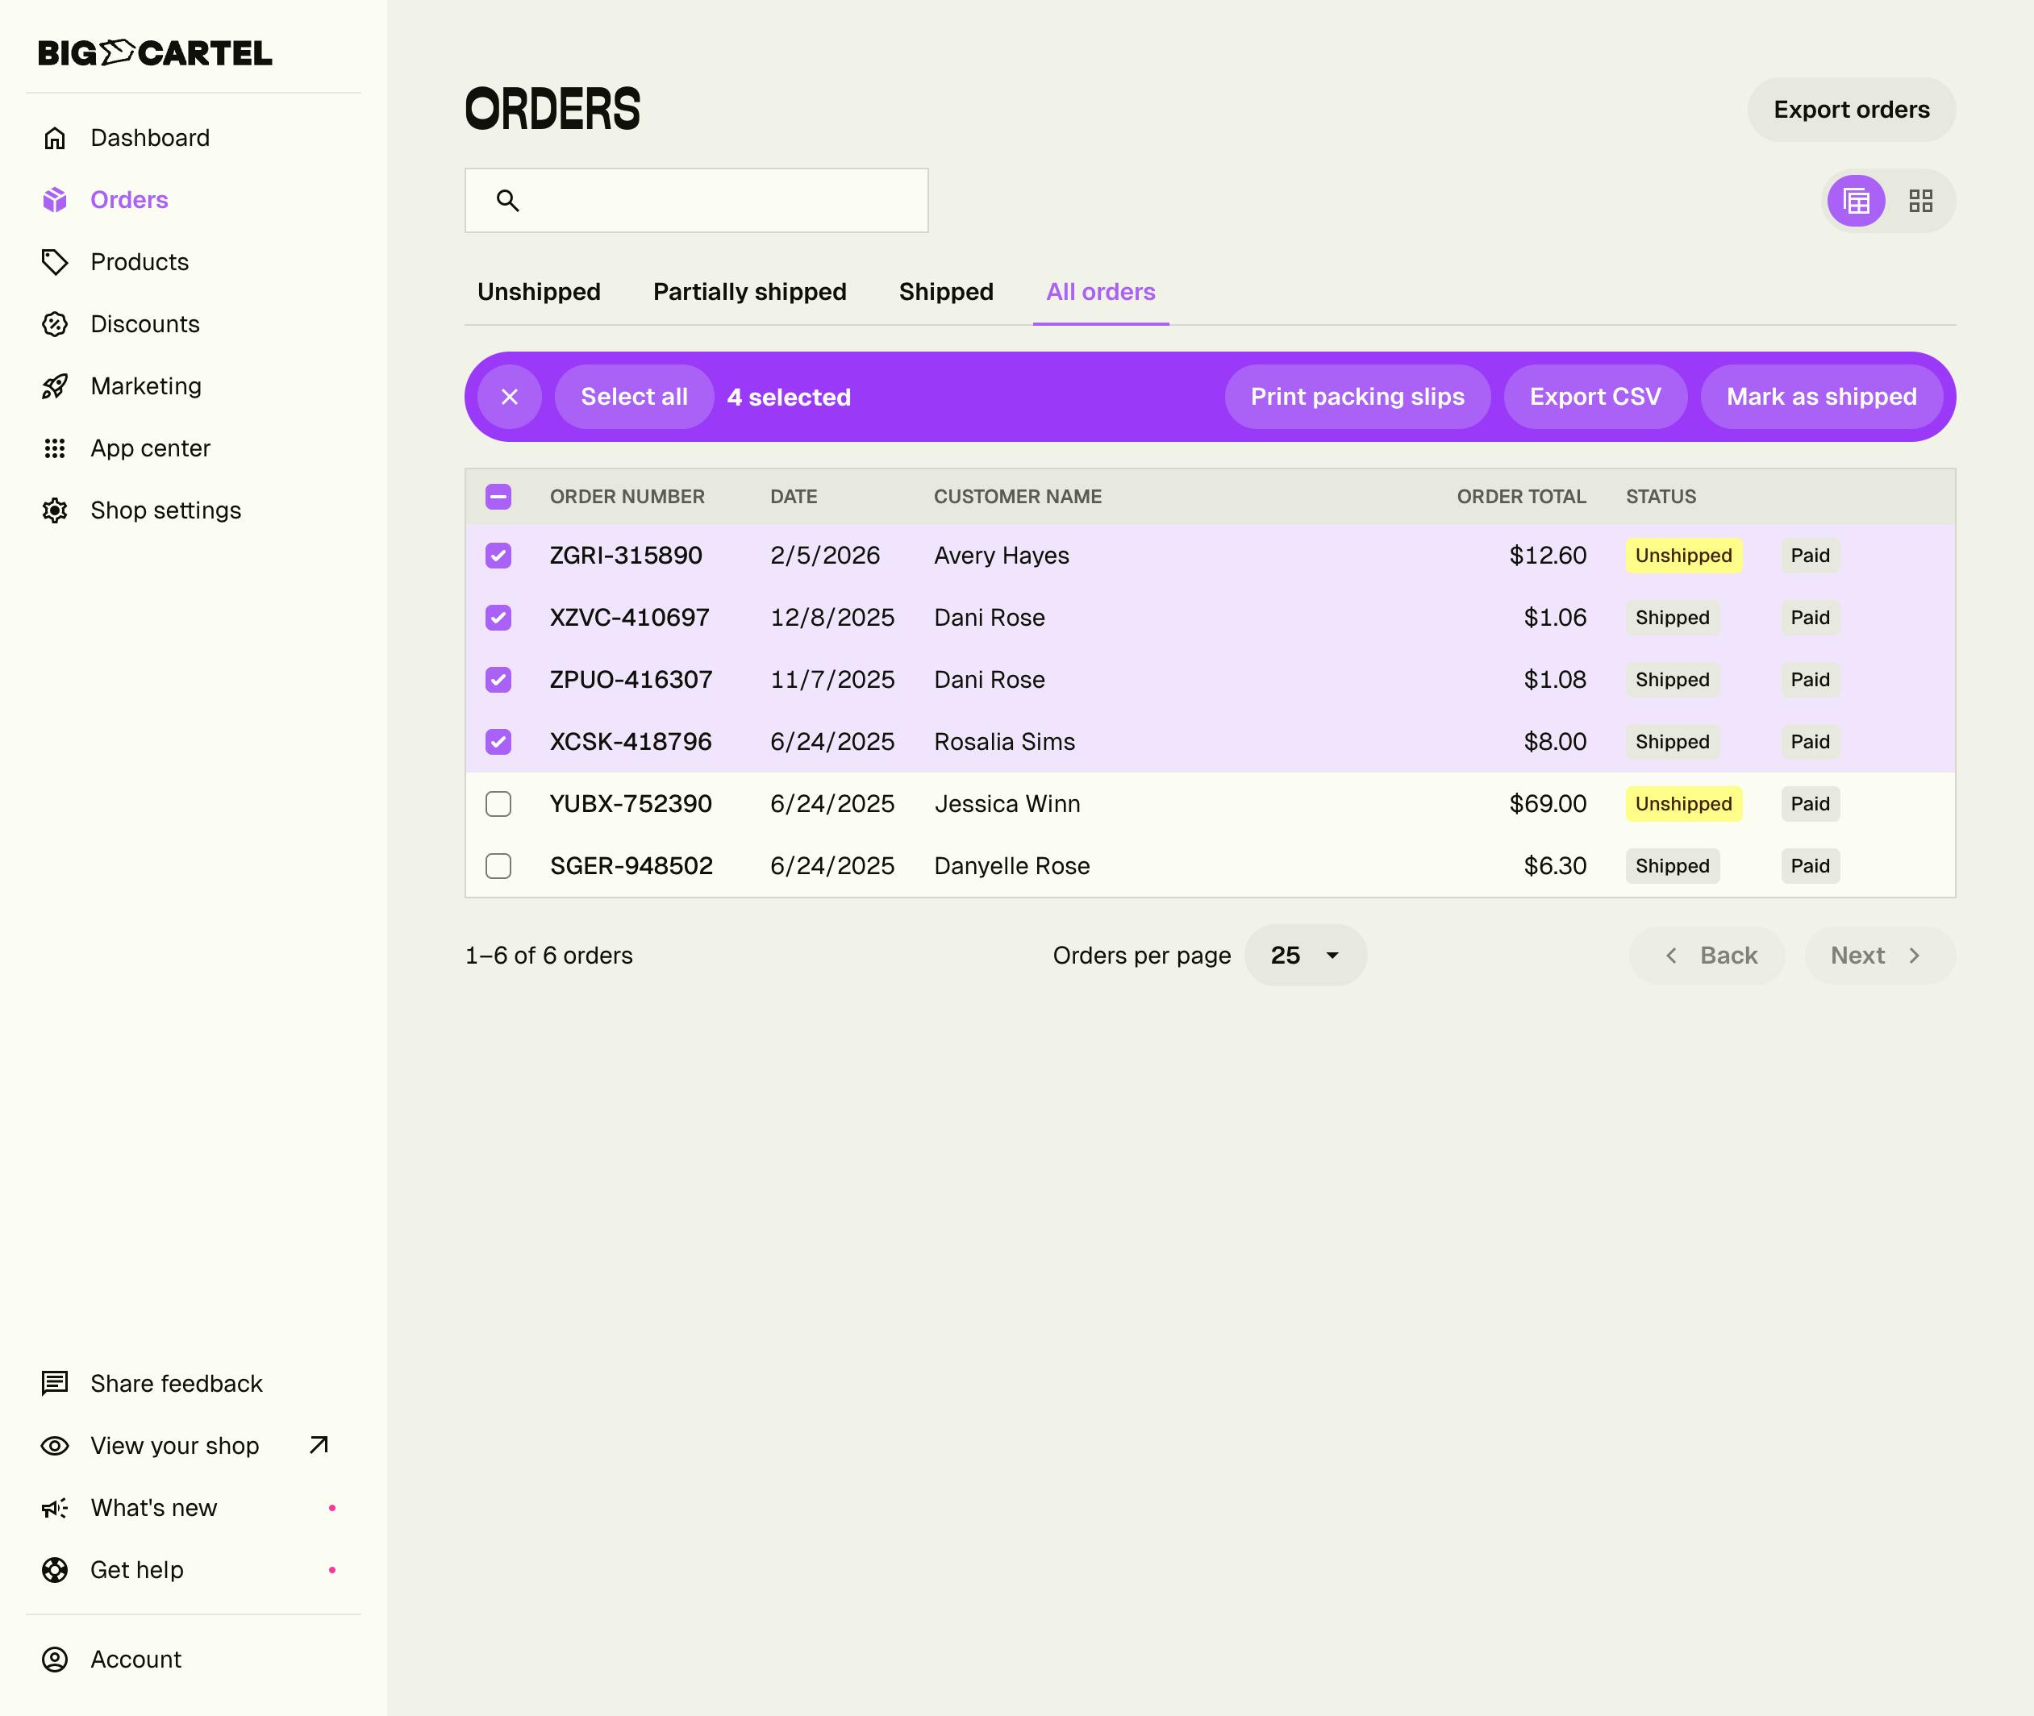Click the Discounts percent badge icon
This screenshot has width=2034, height=1716.
coord(55,324)
